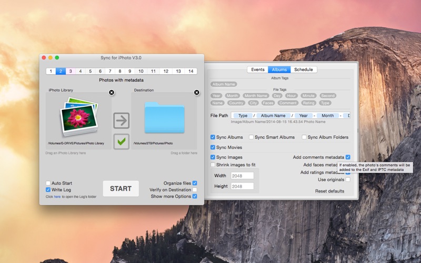The height and width of the screenshot is (263, 421).
Task: Click the Month Name file tag
Action: point(256,96)
